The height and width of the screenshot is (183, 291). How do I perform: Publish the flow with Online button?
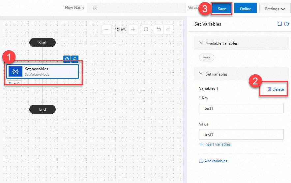coord(245,8)
